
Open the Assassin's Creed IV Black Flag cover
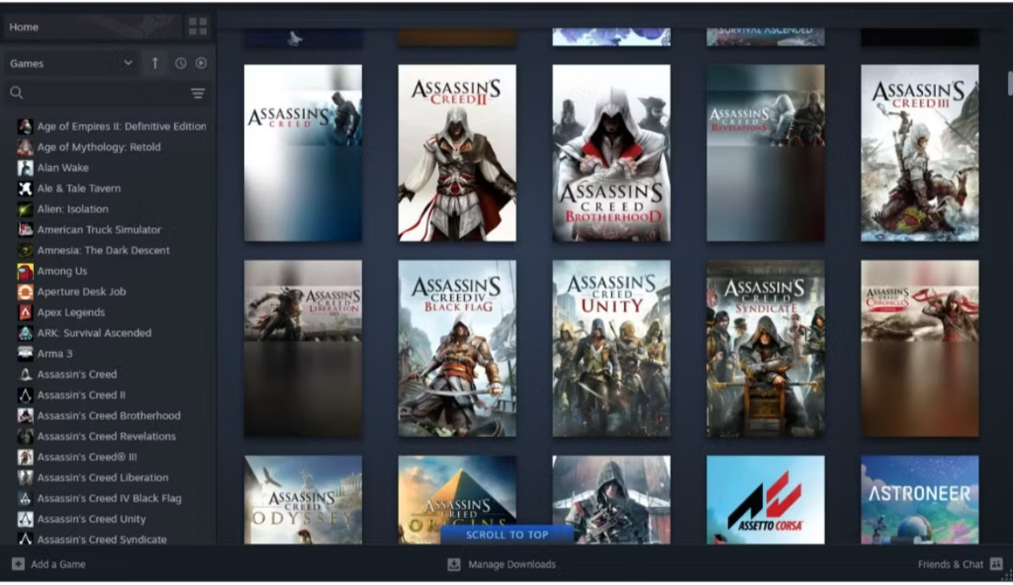tap(457, 349)
